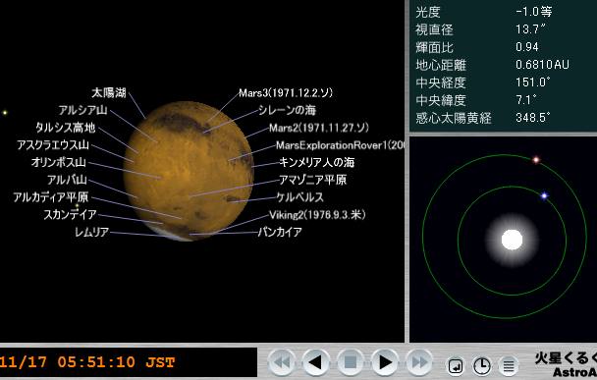Click the 惑心太陽黄経 row label
This screenshot has width=597, height=380.
click(x=454, y=118)
